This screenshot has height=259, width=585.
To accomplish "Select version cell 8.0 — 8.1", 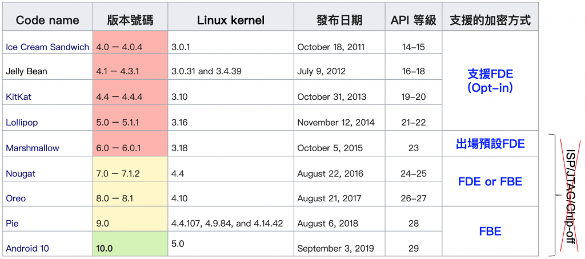I will [130, 194].
